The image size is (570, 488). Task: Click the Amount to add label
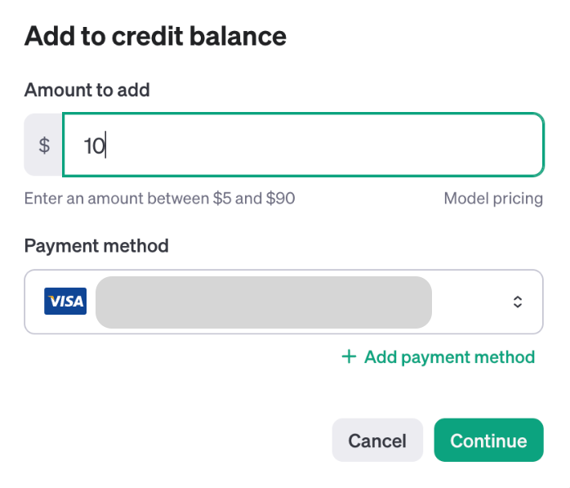click(87, 90)
